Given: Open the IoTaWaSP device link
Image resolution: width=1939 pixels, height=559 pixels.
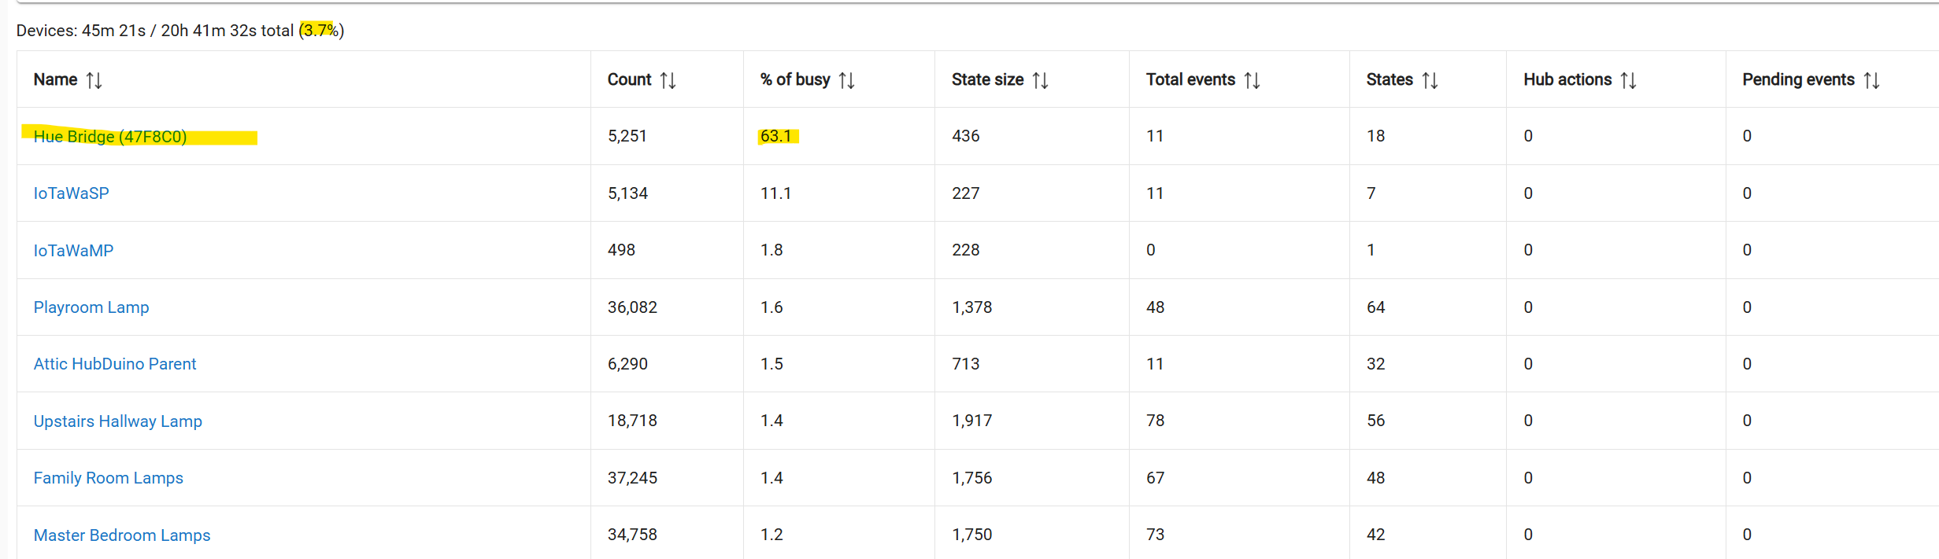Looking at the screenshot, I should 71,193.
